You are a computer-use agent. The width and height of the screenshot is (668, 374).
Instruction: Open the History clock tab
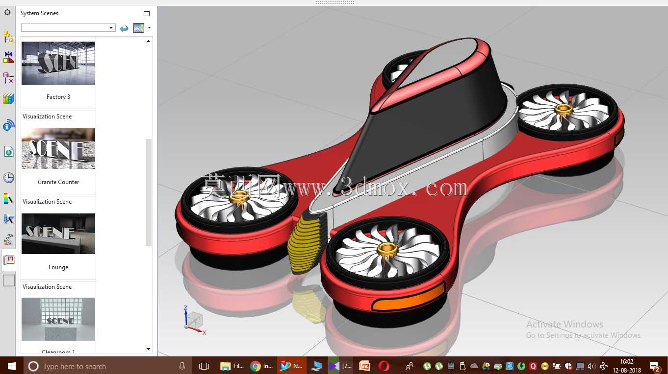[x=8, y=177]
